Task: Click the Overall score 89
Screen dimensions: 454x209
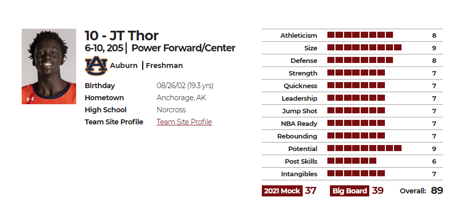Action: coord(437,190)
